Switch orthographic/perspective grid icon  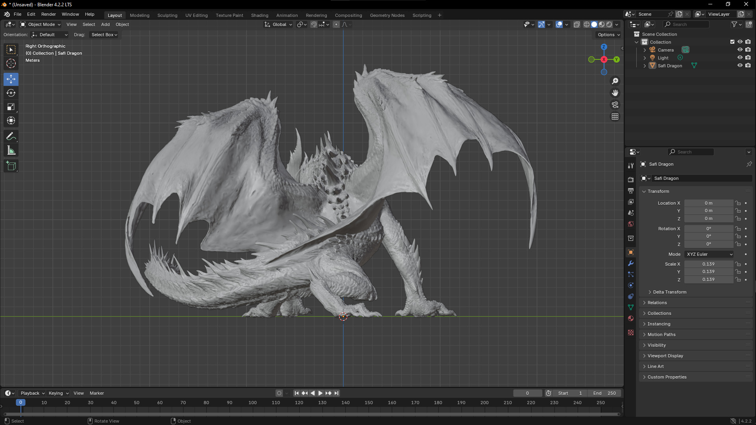615,116
